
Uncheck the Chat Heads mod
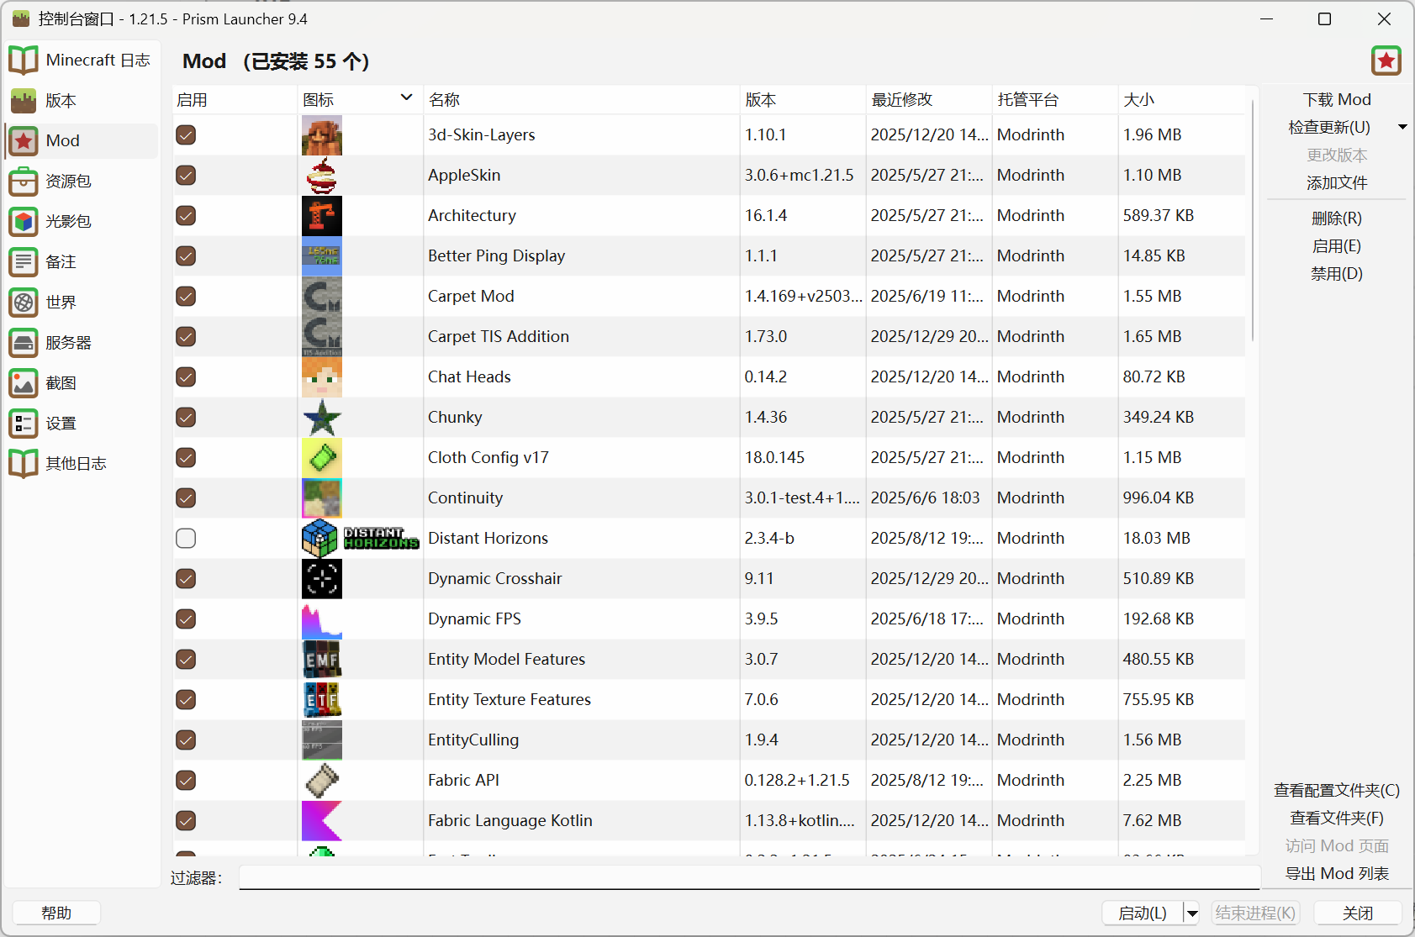(186, 377)
